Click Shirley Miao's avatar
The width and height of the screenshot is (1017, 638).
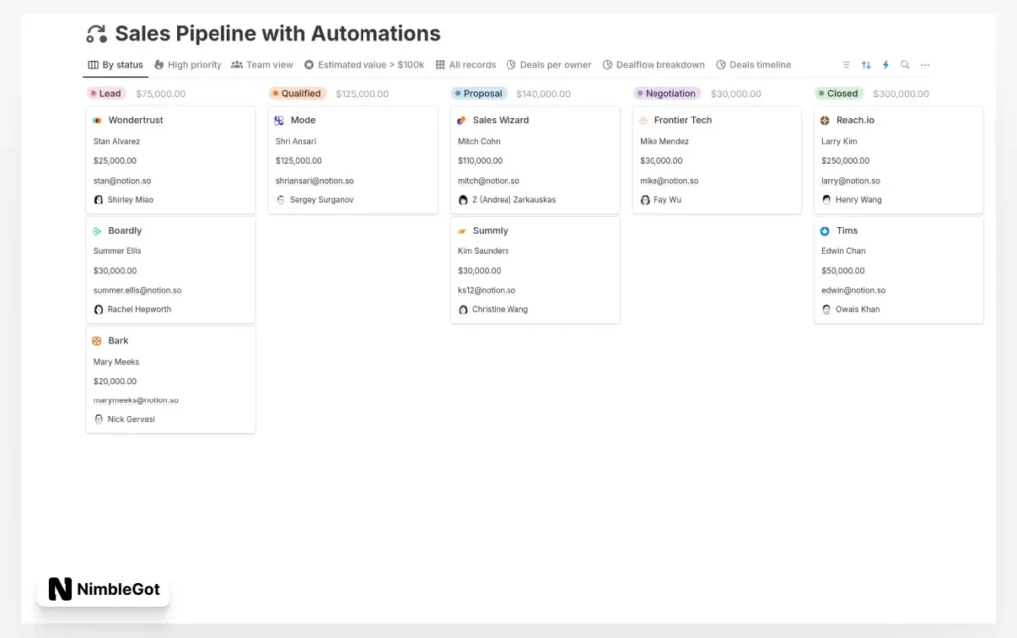98,200
